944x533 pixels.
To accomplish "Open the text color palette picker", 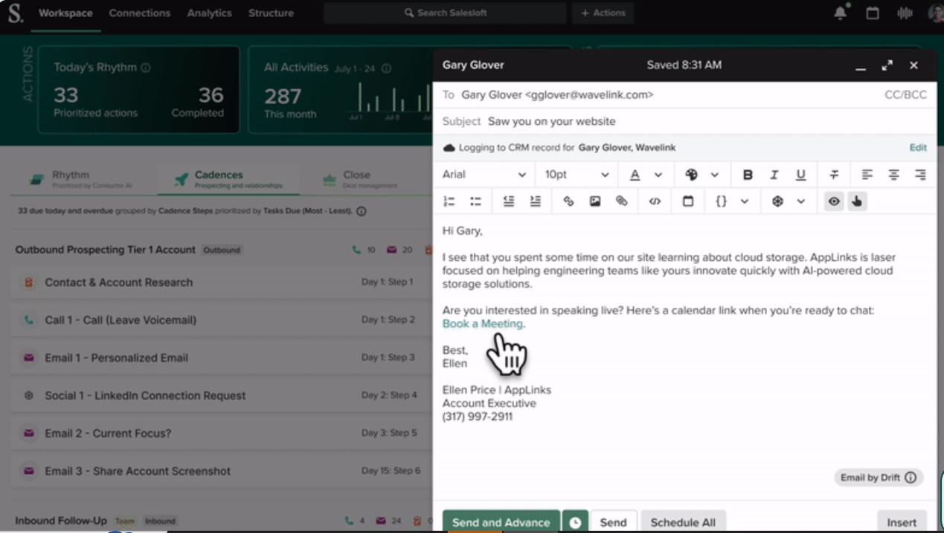I will (x=701, y=175).
